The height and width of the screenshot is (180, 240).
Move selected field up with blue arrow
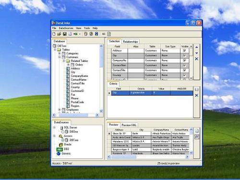[197, 47]
